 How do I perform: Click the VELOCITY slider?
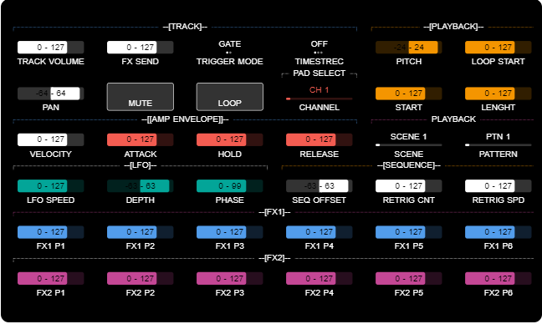[50, 139]
